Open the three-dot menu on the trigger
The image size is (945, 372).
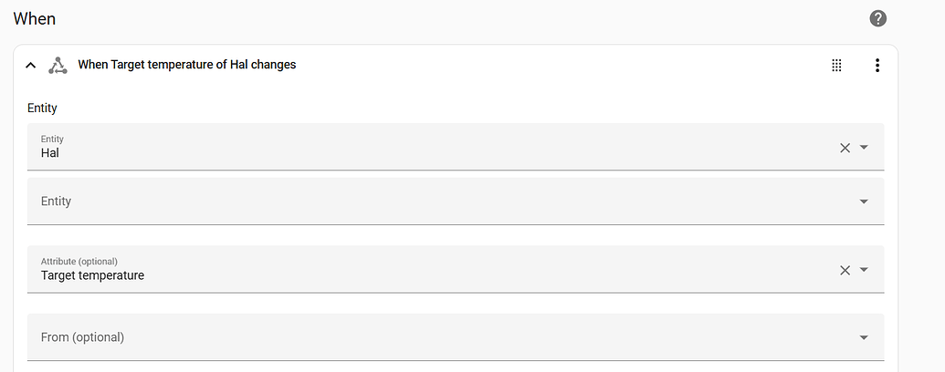[877, 65]
